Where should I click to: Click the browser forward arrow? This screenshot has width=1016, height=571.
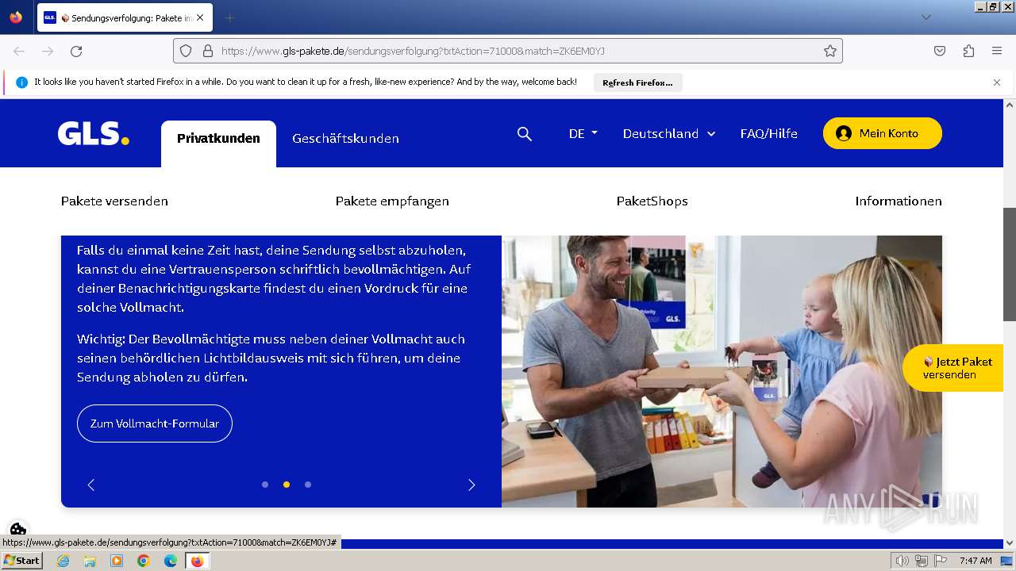(x=48, y=51)
